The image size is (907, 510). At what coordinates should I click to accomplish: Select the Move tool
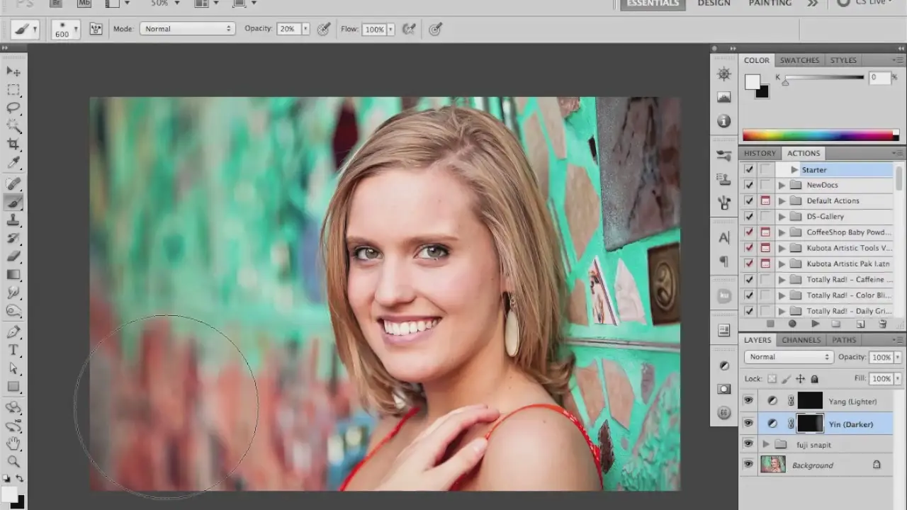coord(13,72)
